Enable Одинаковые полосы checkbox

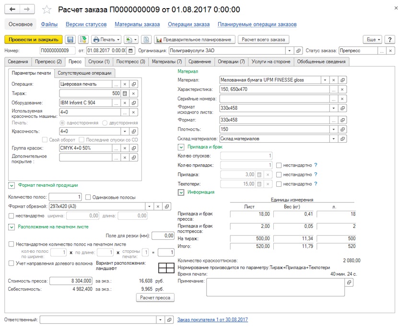pos(88,197)
